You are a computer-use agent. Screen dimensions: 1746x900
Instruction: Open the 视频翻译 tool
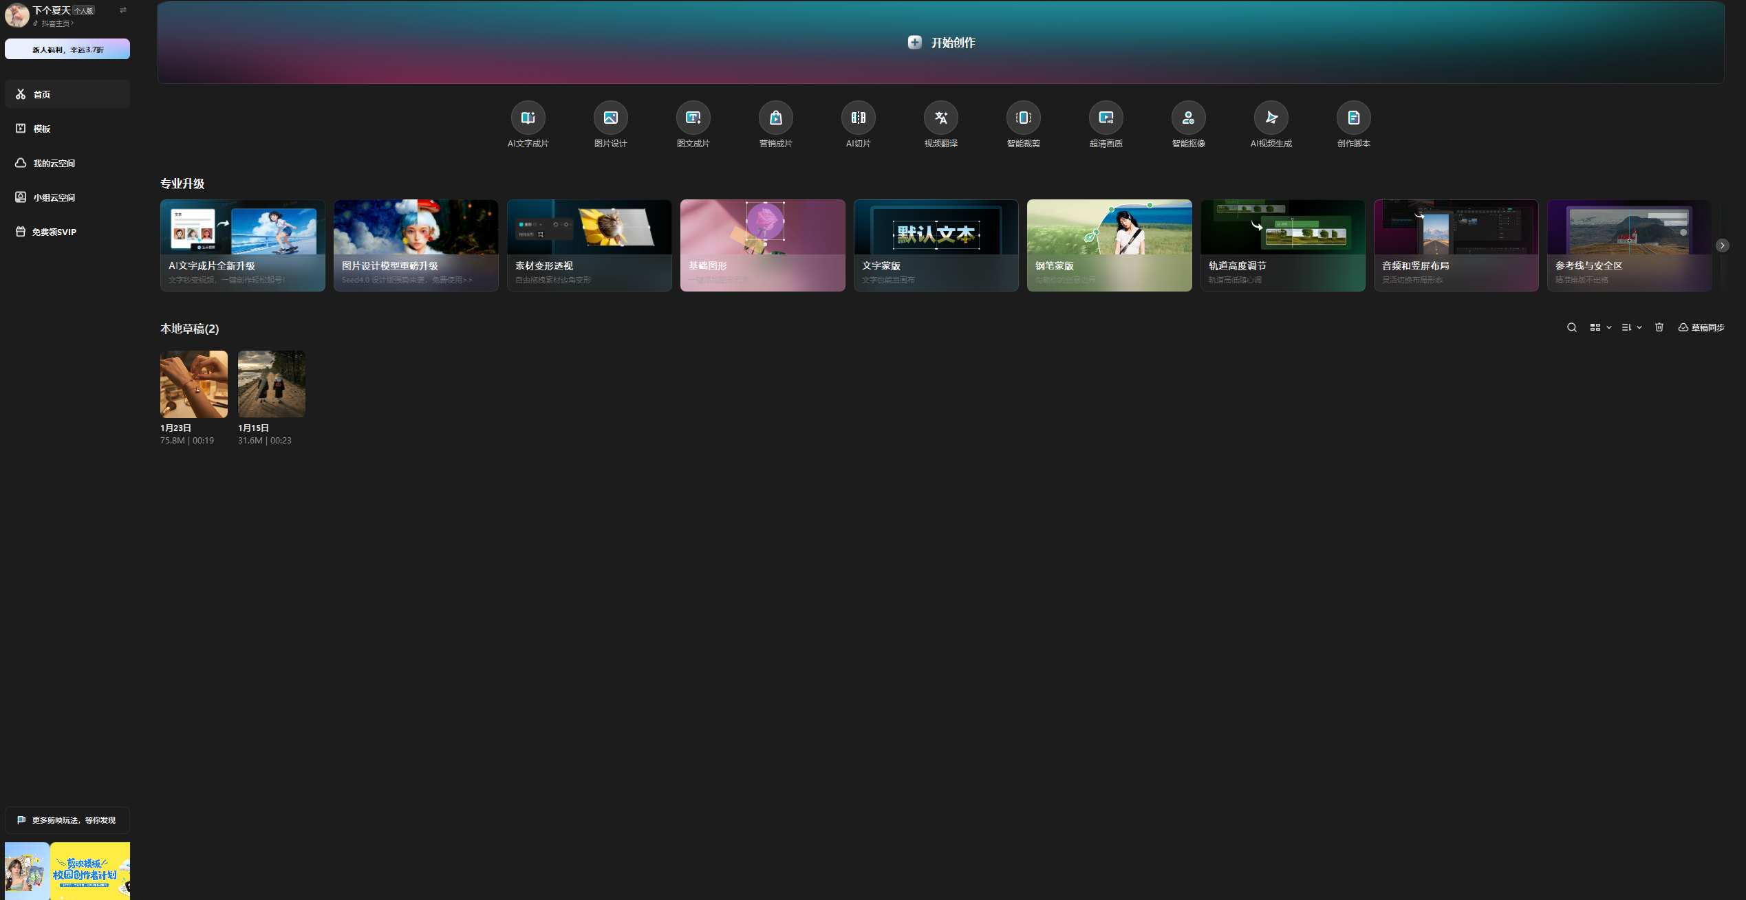pyautogui.click(x=940, y=118)
